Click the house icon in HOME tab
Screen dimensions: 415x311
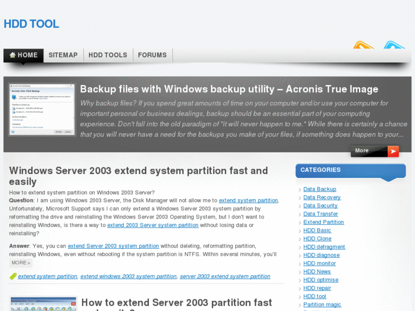(13, 55)
